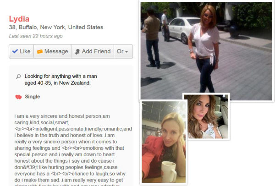Viewport: 275px width, 186px height.
Task: Click the Or dropdown caret arrow
Action: click(x=126, y=52)
